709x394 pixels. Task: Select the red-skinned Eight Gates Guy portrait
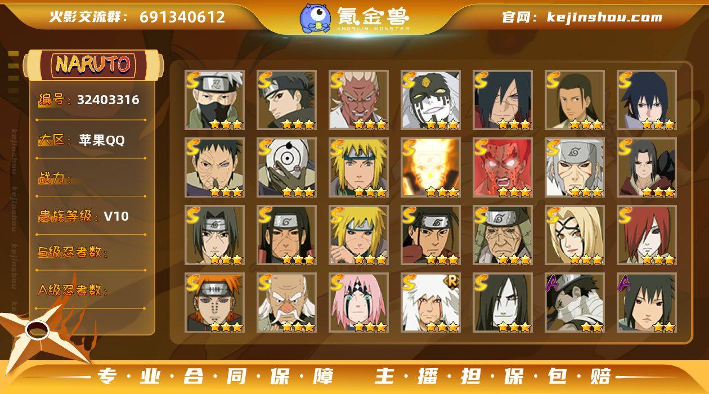pyautogui.click(x=502, y=167)
